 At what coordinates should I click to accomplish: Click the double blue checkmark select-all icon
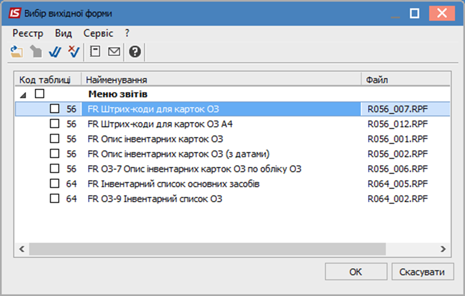pos(55,52)
